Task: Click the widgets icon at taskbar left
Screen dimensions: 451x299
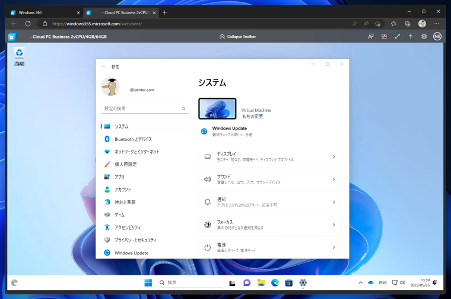Action: click(14, 283)
